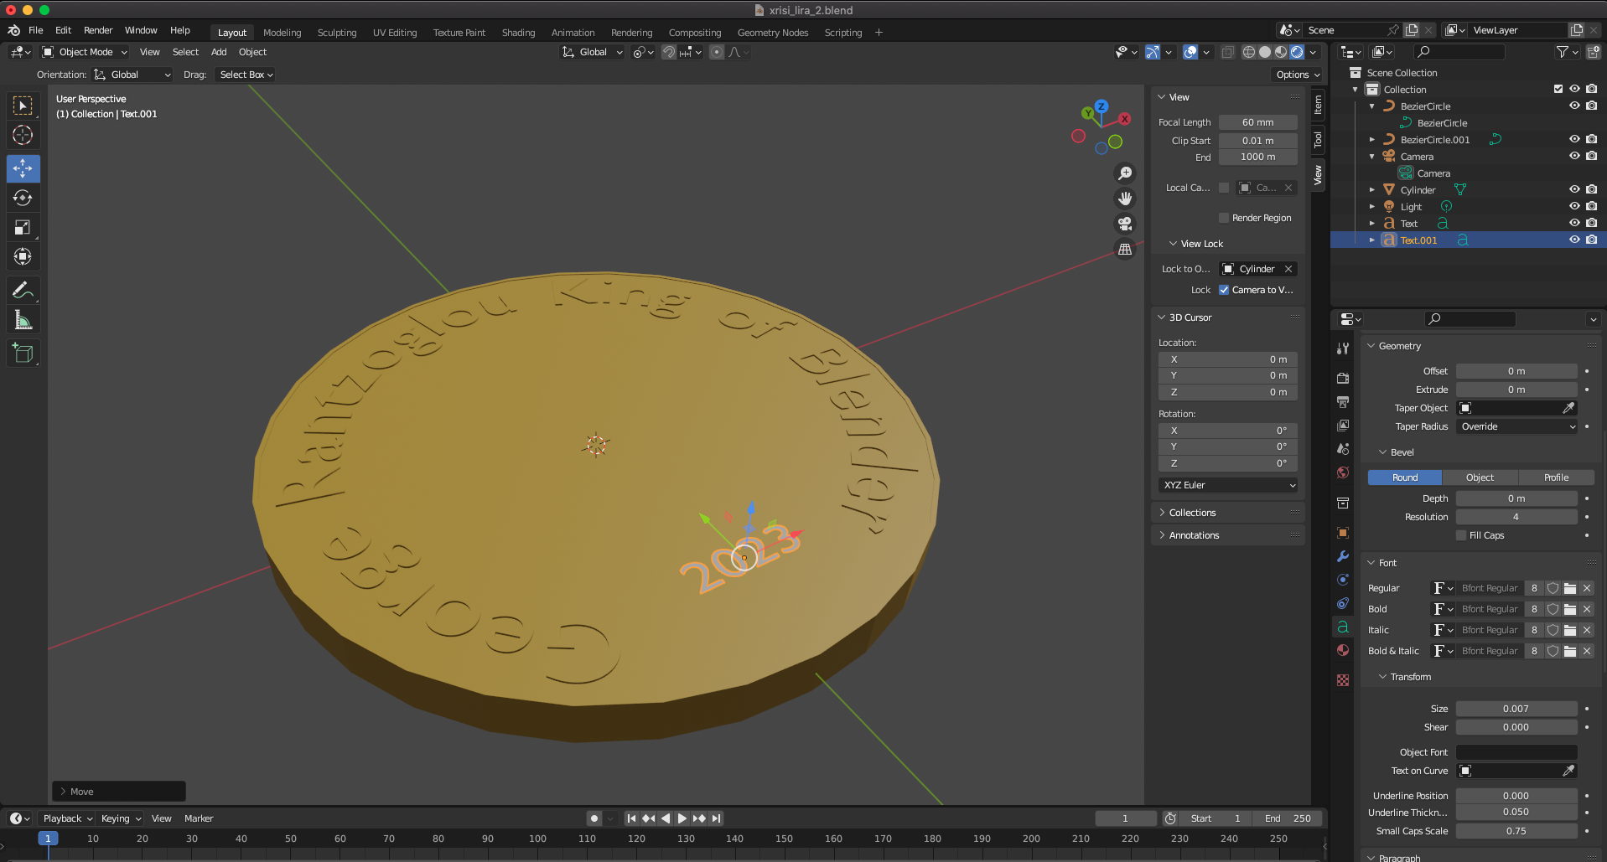Viewport: 1607px width, 862px height.
Task: Adjust the Small Caps Scale slider
Action: tap(1516, 831)
